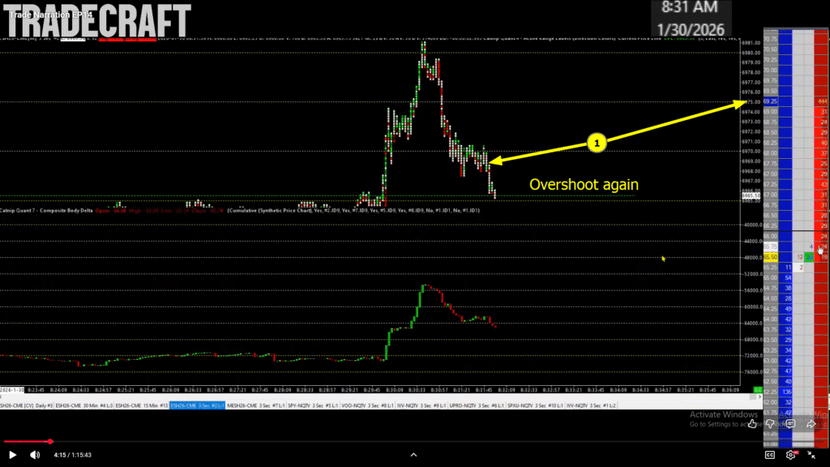
Task: Switch to ESH26-CME Daily #3 chart tab
Action: point(23,405)
